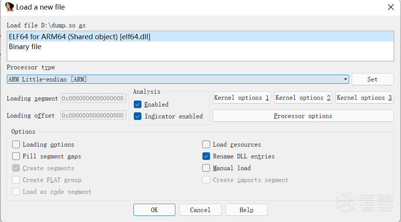Check the Load resources option
The height and width of the screenshot is (222, 401).
point(206,144)
